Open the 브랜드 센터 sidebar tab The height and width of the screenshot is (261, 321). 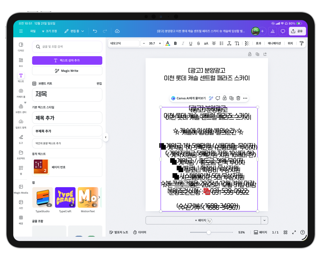pyautogui.click(x=21, y=109)
